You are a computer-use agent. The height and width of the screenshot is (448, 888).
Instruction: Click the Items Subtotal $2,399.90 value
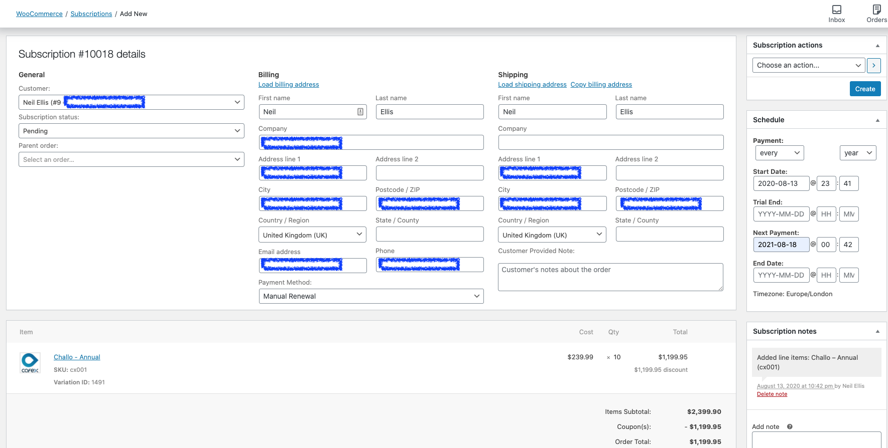coord(704,412)
